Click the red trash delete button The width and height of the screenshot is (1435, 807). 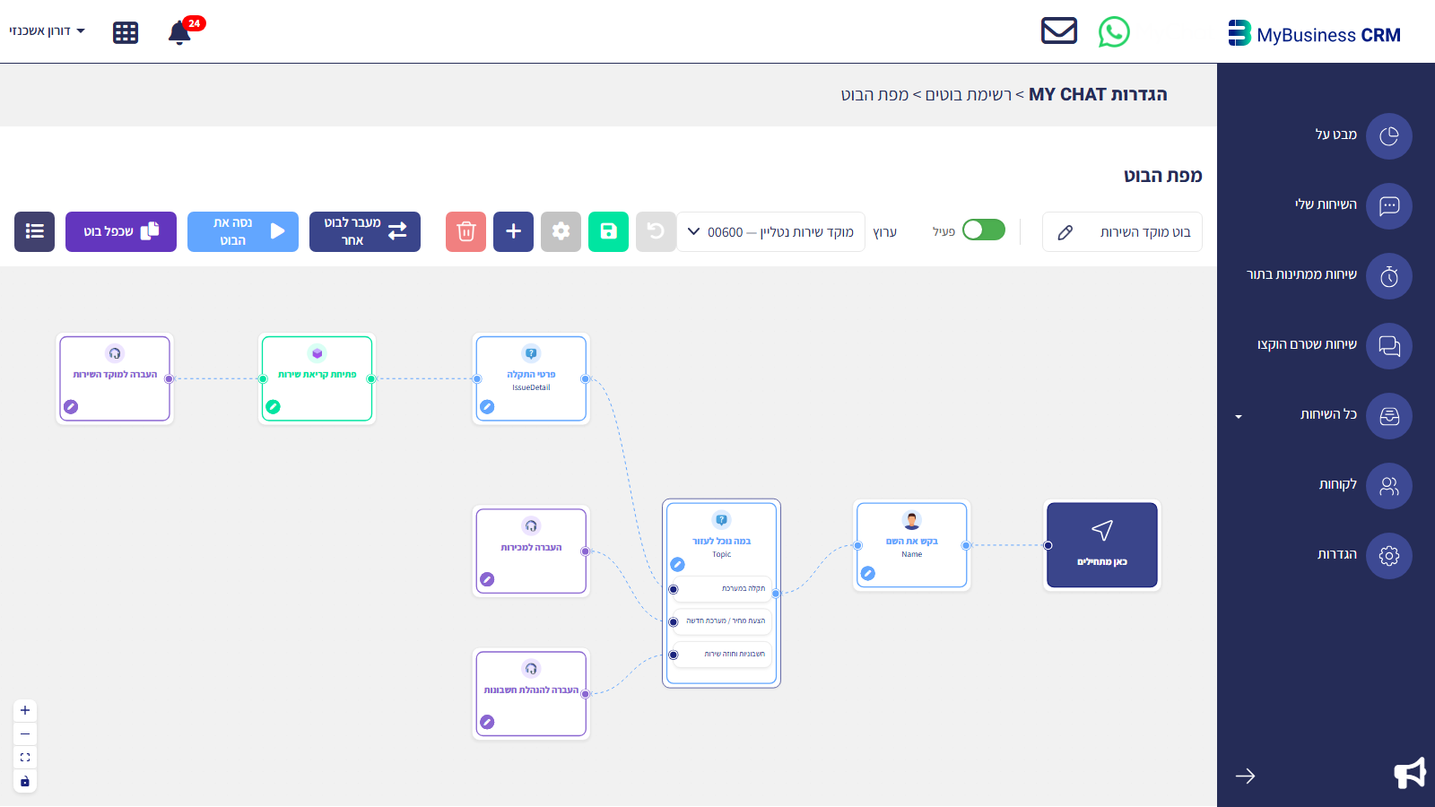(465, 231)
